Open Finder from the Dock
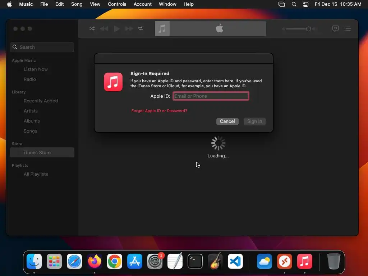 (34, 261)
